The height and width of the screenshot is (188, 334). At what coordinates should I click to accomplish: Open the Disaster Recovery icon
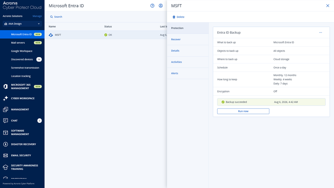(6, 144)
